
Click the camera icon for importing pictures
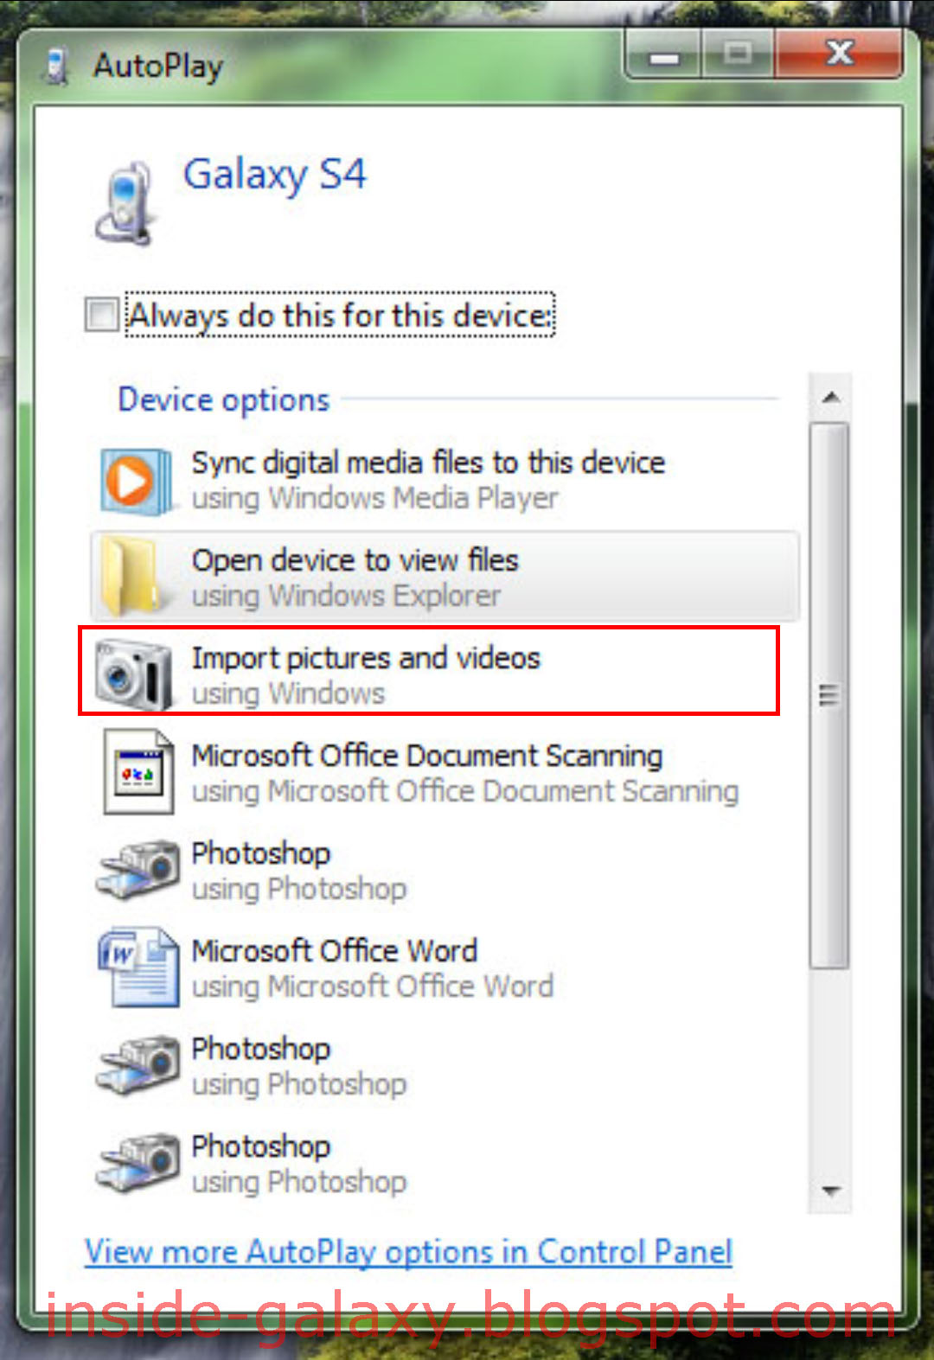click(134, 673)
